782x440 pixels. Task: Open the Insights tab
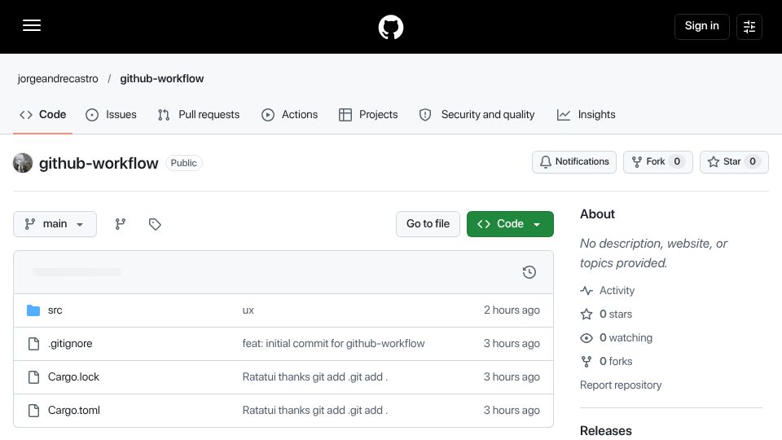586,115
